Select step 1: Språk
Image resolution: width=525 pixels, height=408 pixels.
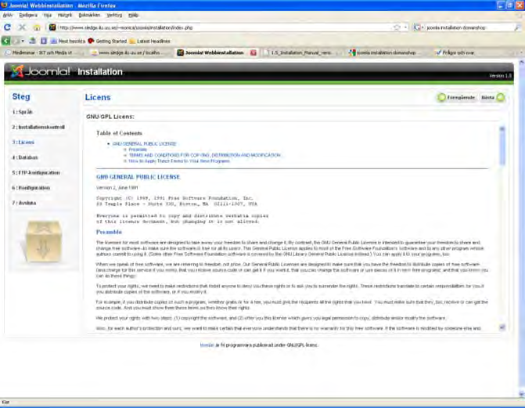pyautogui.click(x=23, y=112)
